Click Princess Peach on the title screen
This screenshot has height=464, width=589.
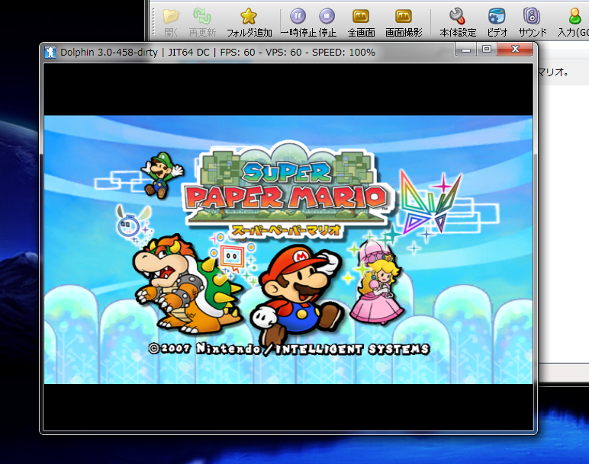pyautogui.click(x=377, y=283)
